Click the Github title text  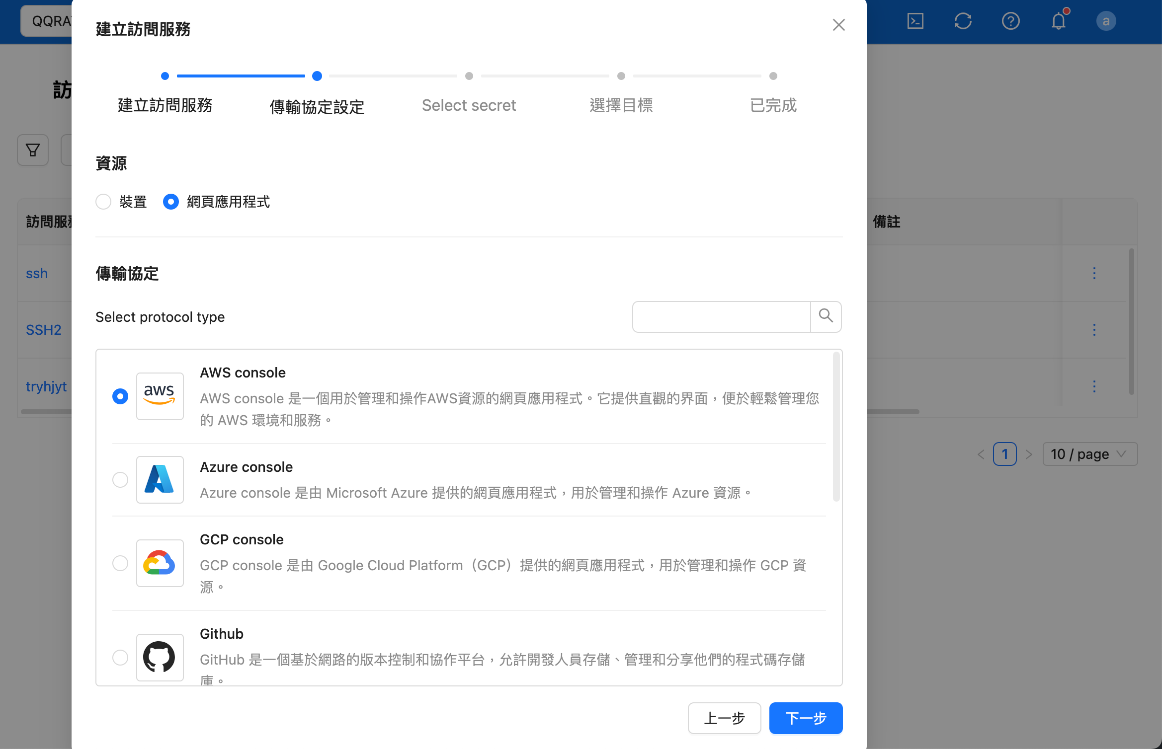tap(222, 634)
